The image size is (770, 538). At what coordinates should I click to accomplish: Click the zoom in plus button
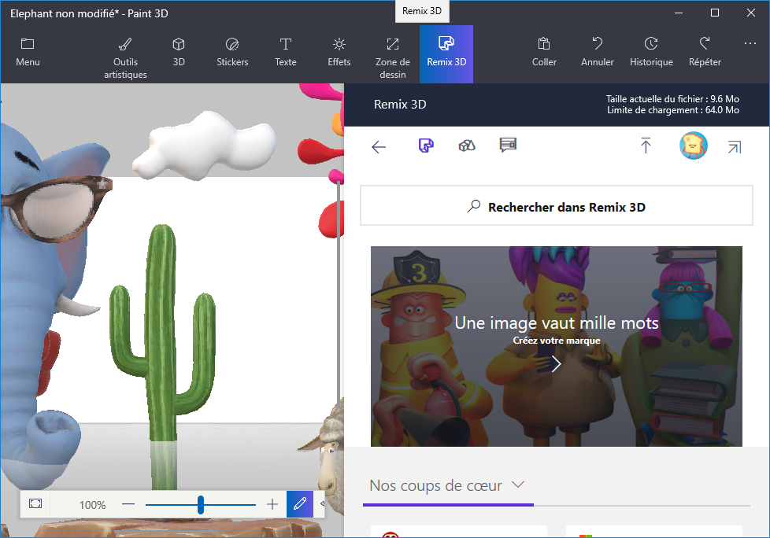tap(272, 504)
